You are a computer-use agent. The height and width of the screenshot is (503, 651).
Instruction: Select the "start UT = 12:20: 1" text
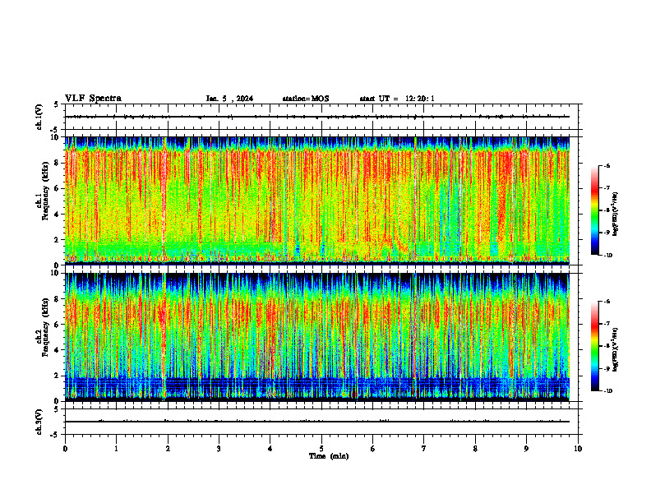pyautogui.click(x=397, y=99)
